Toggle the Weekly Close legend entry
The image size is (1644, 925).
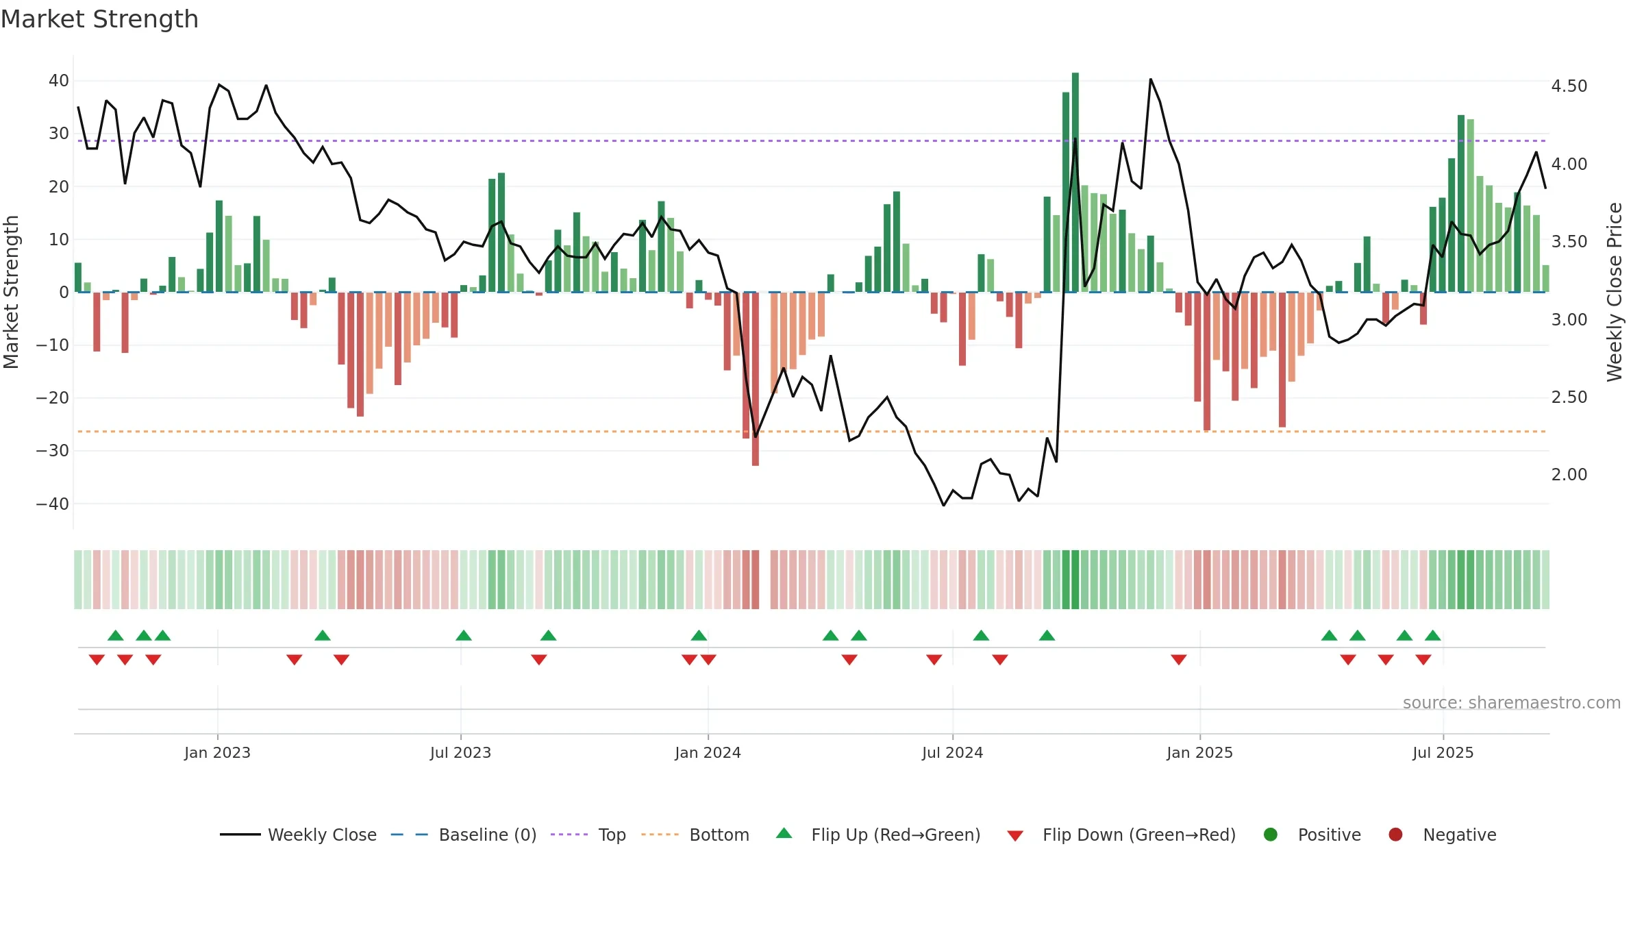tap(298, 835)
